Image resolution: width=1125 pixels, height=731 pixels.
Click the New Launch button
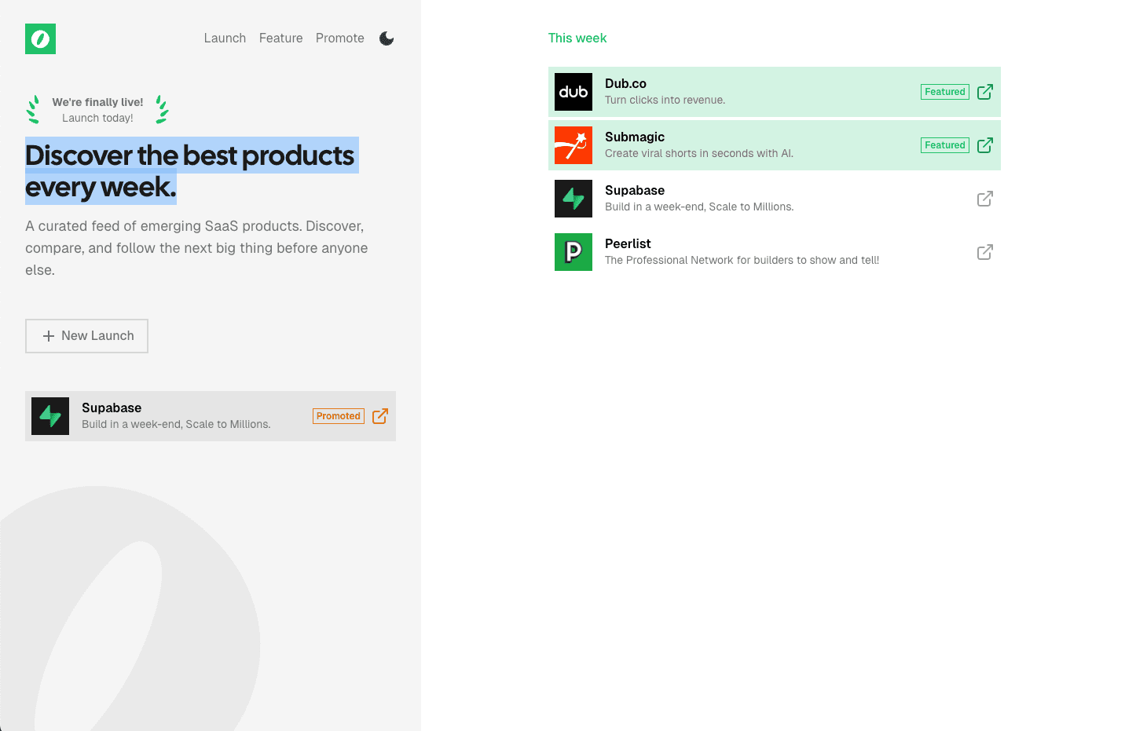coord(86,335)
